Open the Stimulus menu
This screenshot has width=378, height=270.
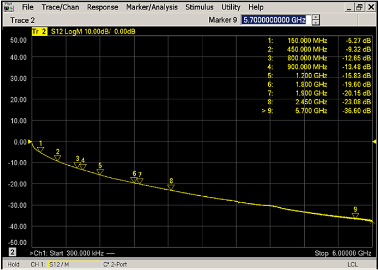(200, 7)
